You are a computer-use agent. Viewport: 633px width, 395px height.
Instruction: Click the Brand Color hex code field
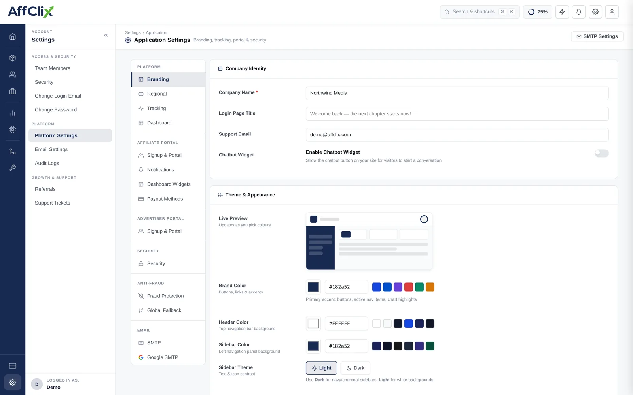(346, 287)
